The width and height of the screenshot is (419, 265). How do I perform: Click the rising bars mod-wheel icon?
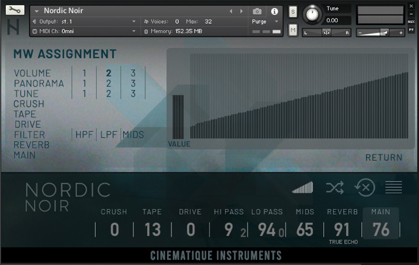pyautogui.click(x=302, y=188)
